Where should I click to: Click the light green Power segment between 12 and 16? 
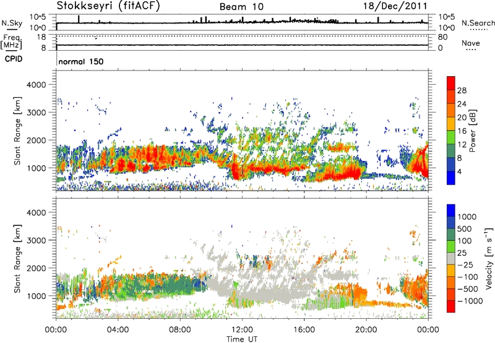pos(451,137)
